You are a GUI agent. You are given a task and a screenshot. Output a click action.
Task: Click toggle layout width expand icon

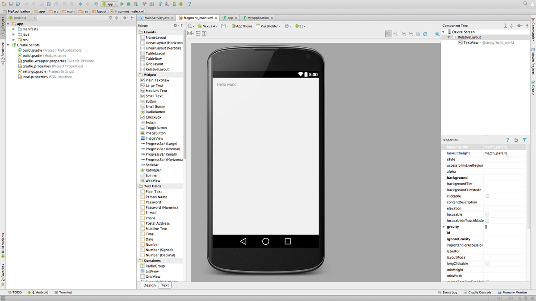198,33
